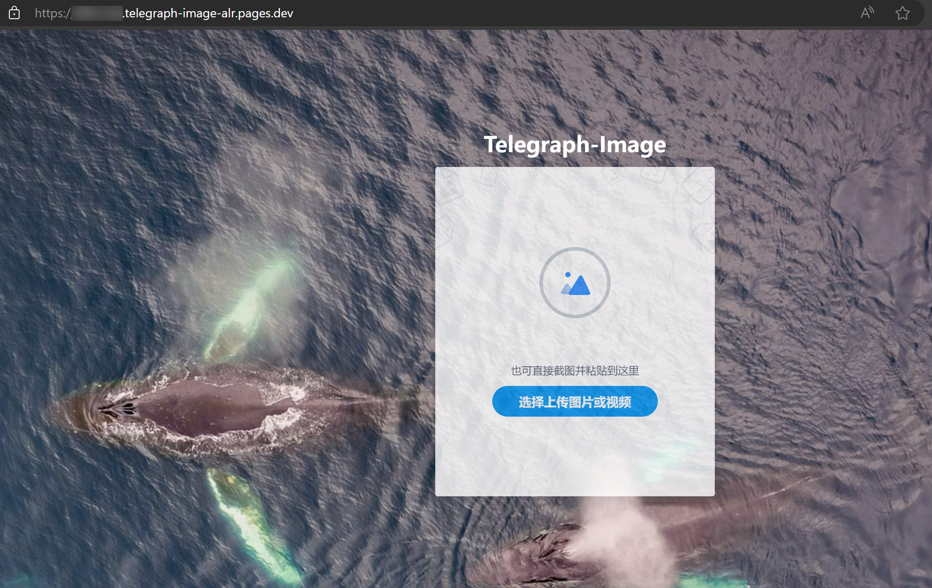Click the 也可直接截图并粘贴到这里 hint text
This screenshot has height=588, width=932.
click(575, 370)
